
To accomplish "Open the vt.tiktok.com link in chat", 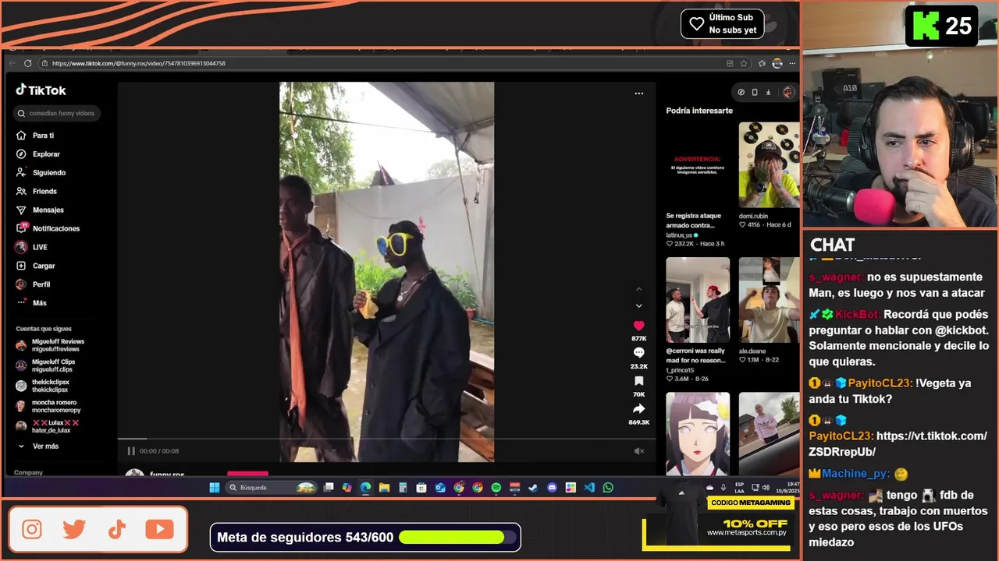I will coord(898,443).
